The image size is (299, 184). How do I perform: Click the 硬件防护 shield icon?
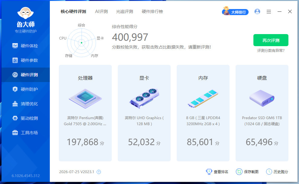pyautogui.click(x=15, y=89)
